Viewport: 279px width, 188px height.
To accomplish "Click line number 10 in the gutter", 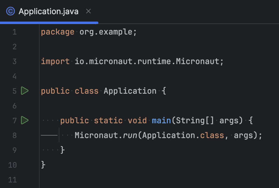I will pyautogui.click(x=12, y=165).
